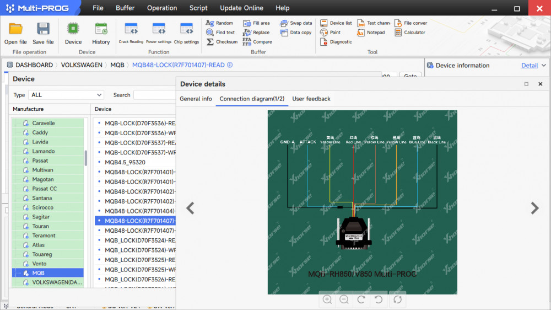Open the Type ALL dropdown

tap(66, 95)
